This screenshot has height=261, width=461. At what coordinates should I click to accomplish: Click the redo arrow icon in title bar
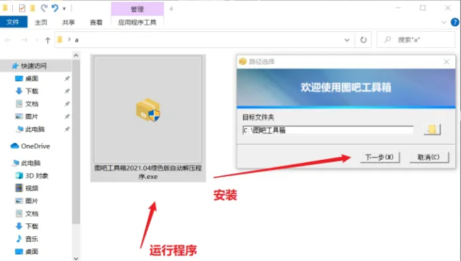pos(44,8)
